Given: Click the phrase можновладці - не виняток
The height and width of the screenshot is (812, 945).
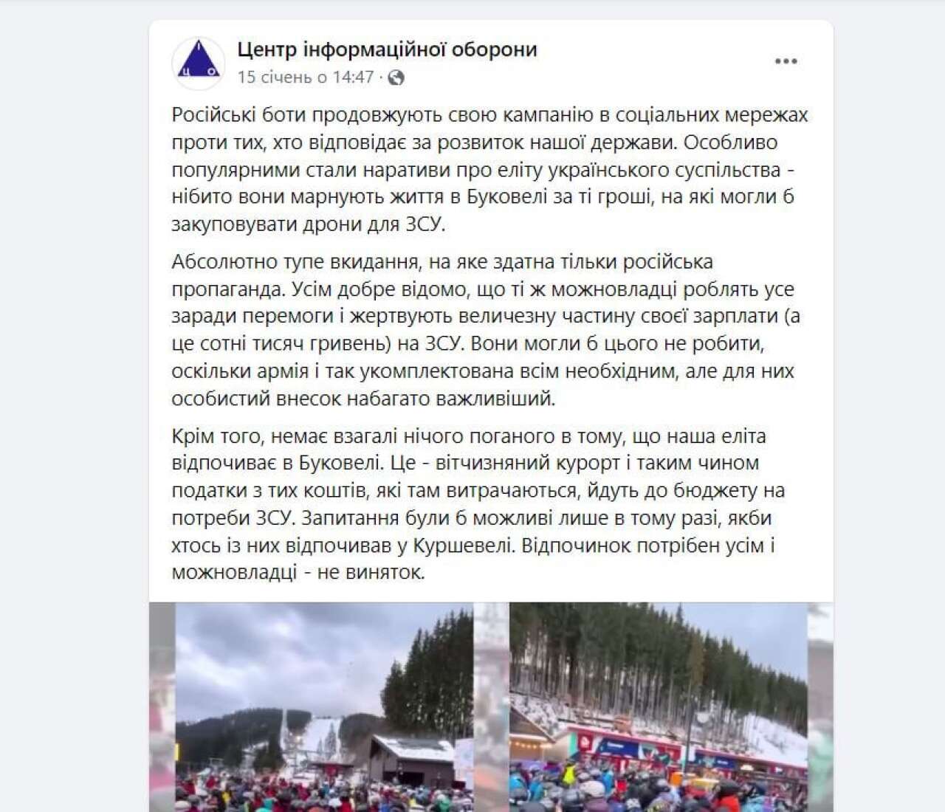Looking at the screenshot, I should click(x=298, y=573).
